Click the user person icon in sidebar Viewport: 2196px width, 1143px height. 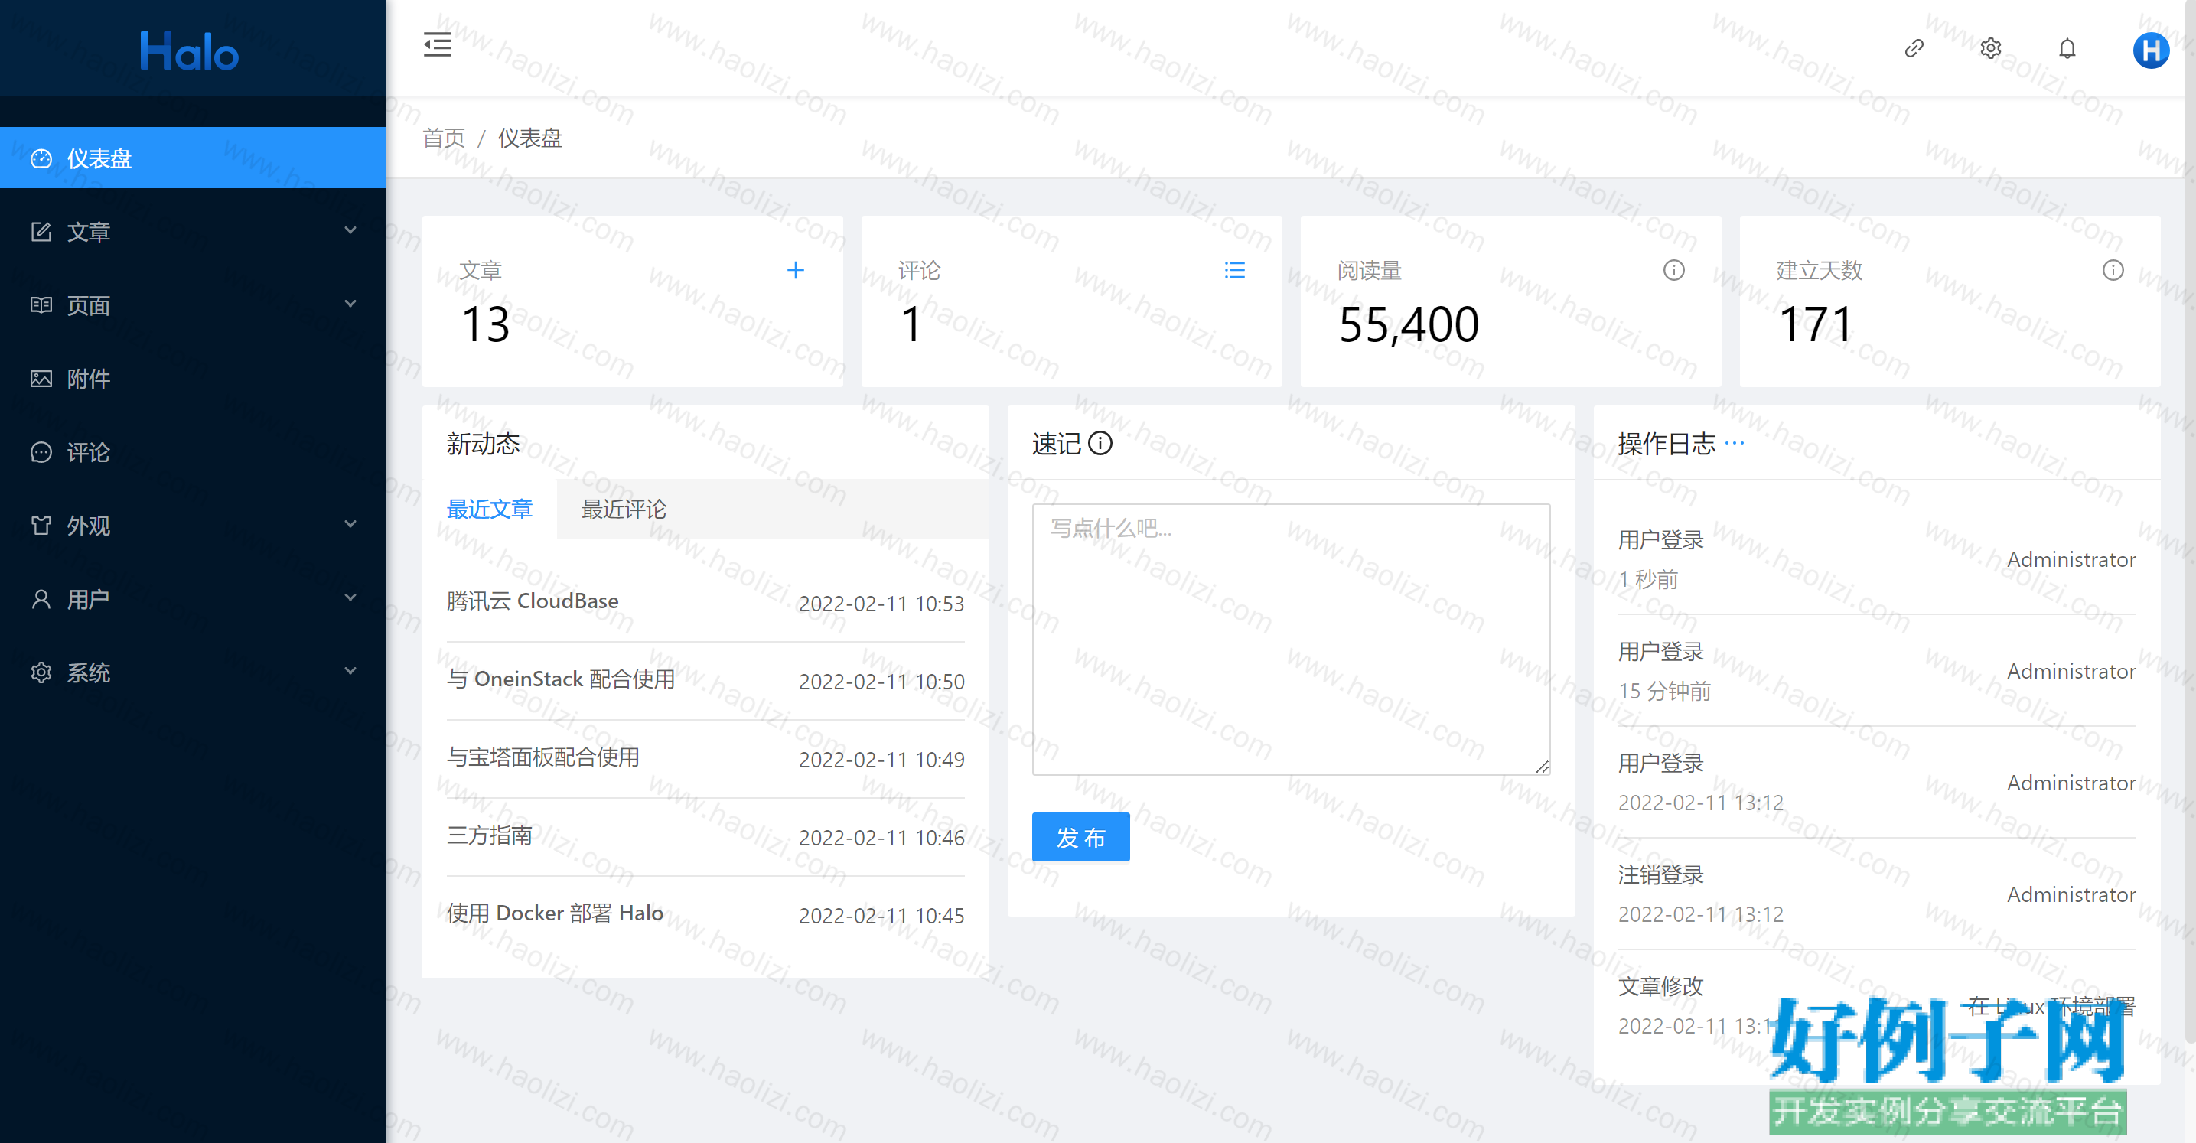click(x=41, y=599)
